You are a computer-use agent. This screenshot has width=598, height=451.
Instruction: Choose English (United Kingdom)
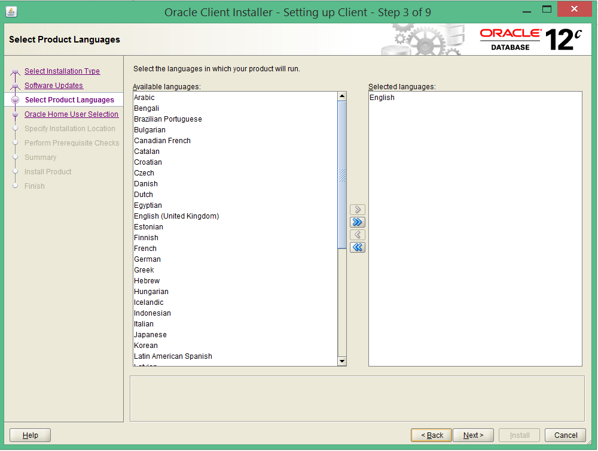[235, 216]
